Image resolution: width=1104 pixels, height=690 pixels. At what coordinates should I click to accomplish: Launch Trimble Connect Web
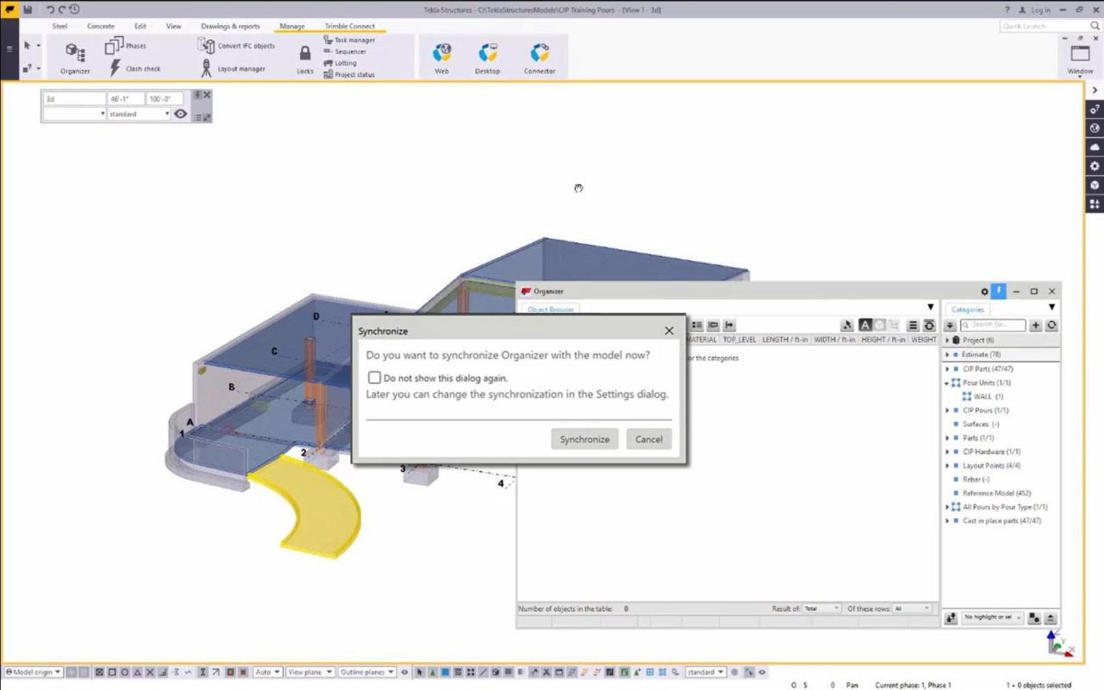coord(441,58)
